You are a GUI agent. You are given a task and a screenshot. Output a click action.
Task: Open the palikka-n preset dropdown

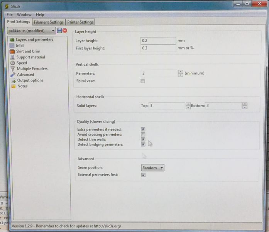pos(31,31)
